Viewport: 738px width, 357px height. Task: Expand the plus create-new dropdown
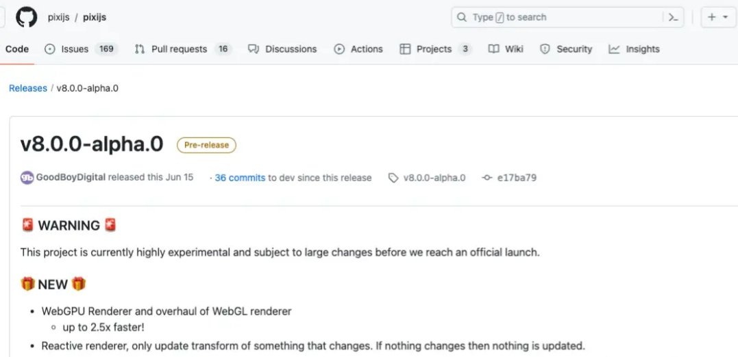717,18
